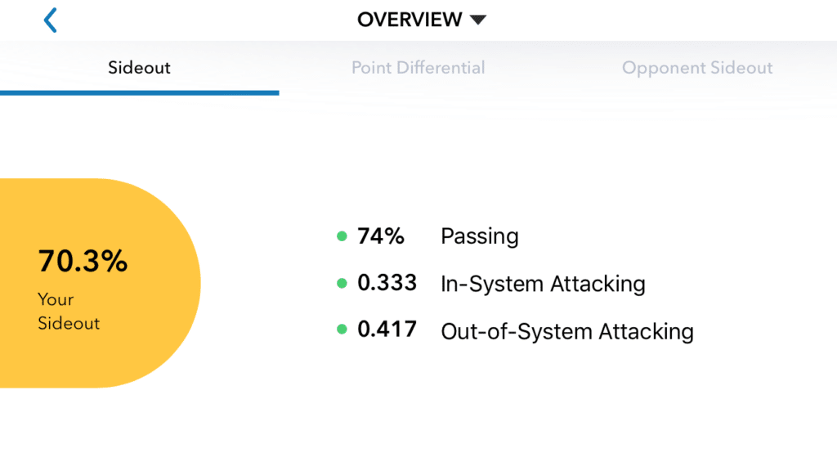The width and height of the screenshot is (837, 471).
Task: Go back using the blue chevron arrow
Action: 50,20
